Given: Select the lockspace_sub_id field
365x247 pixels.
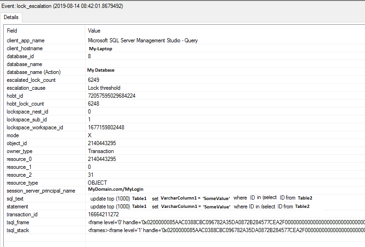Looking at the screenshot, I should (x=27, y=120).
